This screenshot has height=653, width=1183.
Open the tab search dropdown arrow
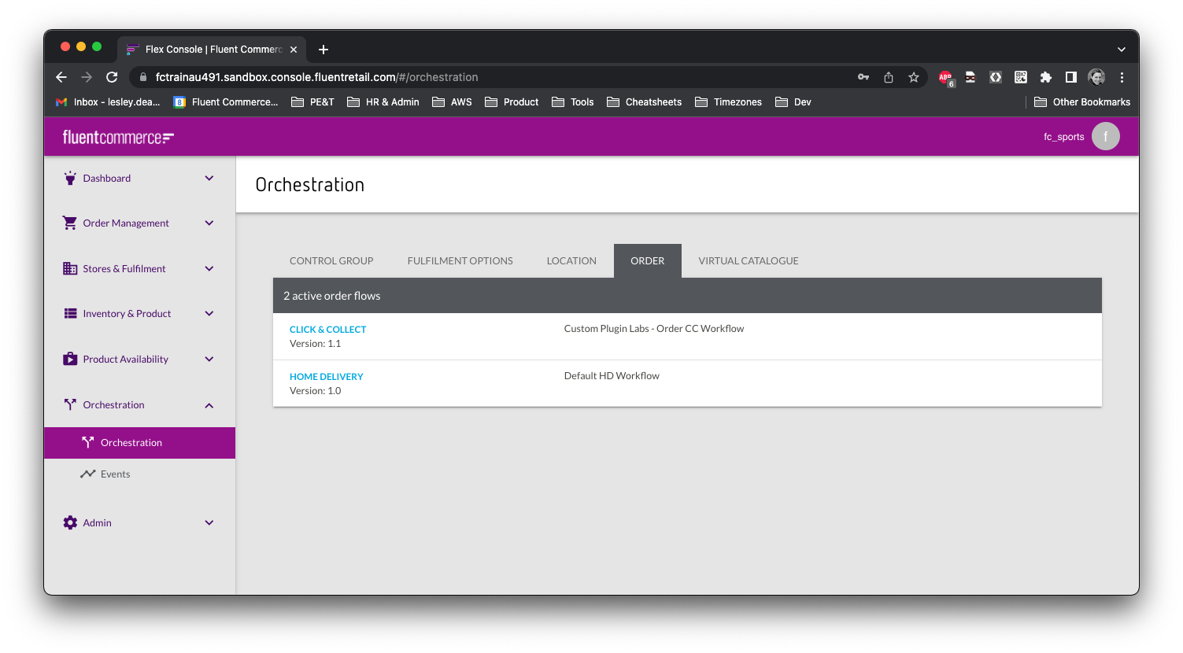(1122, 50)
